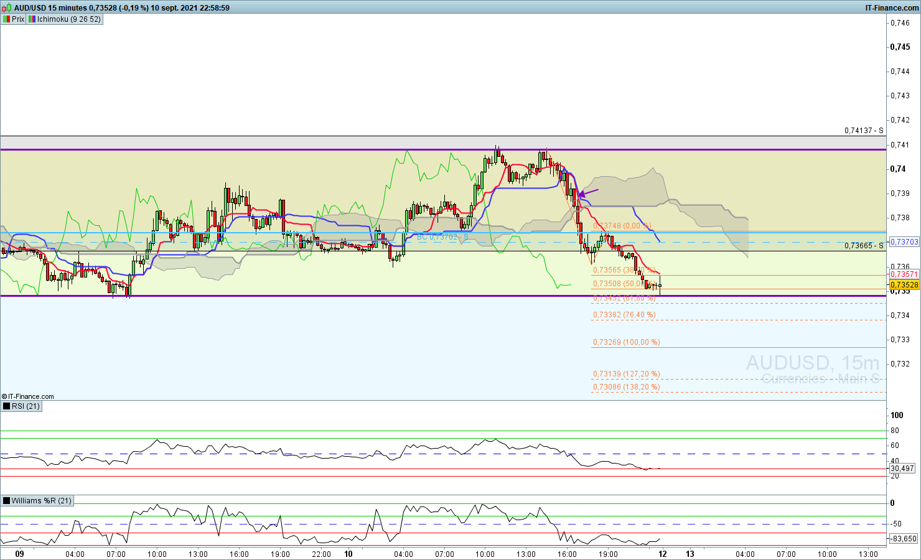Click the bold 12 date label on time axis
The width and height of the screenshot is (921, 560).
(x=663, y=554)
